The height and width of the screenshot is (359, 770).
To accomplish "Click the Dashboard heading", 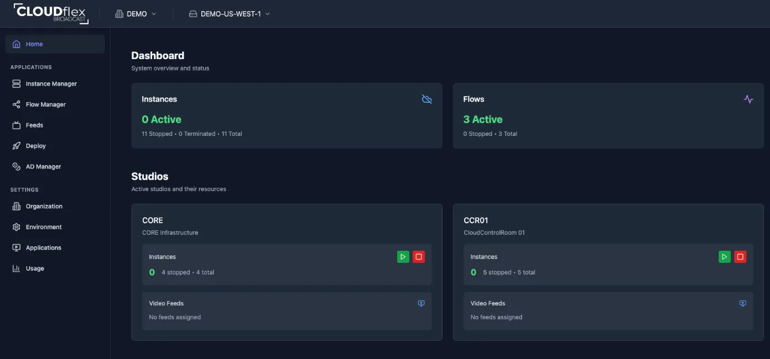I will point(158,56).
